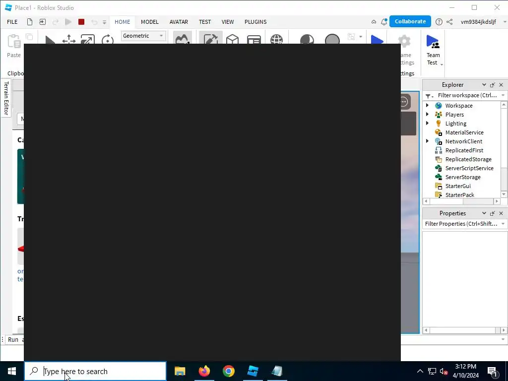Click the globe icon in the ribbon
This screenshot has height=381, width=508.
point(277,39)
